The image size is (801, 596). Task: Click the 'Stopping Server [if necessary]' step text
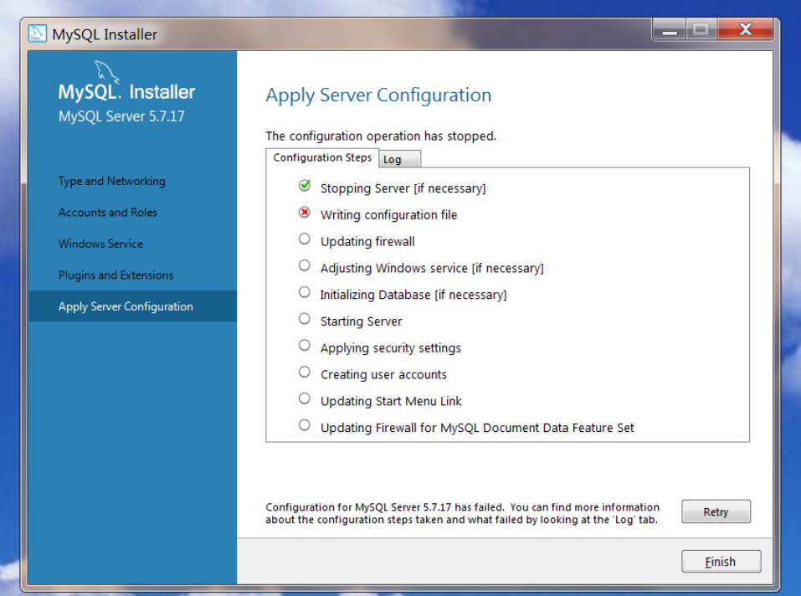(403, 188)
